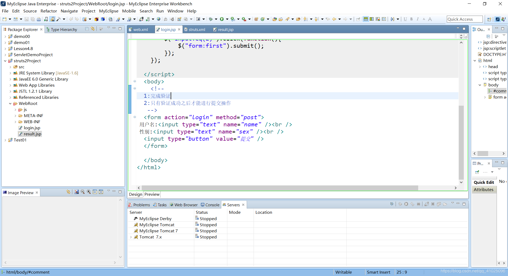Click Debug server icon in Servers panel
The image size is (508, 276).
400,204
